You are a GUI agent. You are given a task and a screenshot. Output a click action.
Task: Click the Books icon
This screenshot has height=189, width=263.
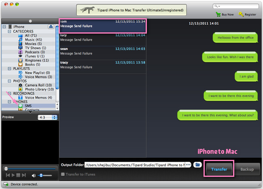click(20, 64)
